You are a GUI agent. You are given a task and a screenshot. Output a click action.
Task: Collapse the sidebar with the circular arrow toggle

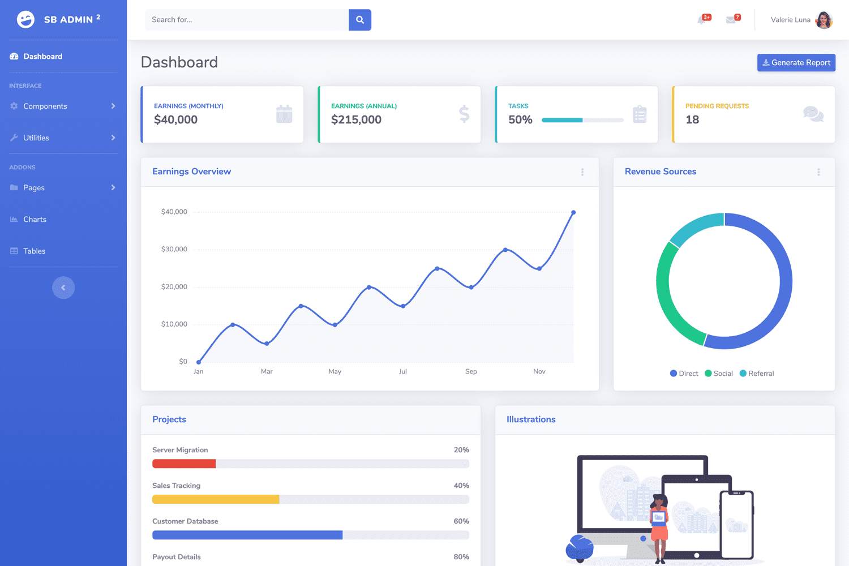click(63, 288)
